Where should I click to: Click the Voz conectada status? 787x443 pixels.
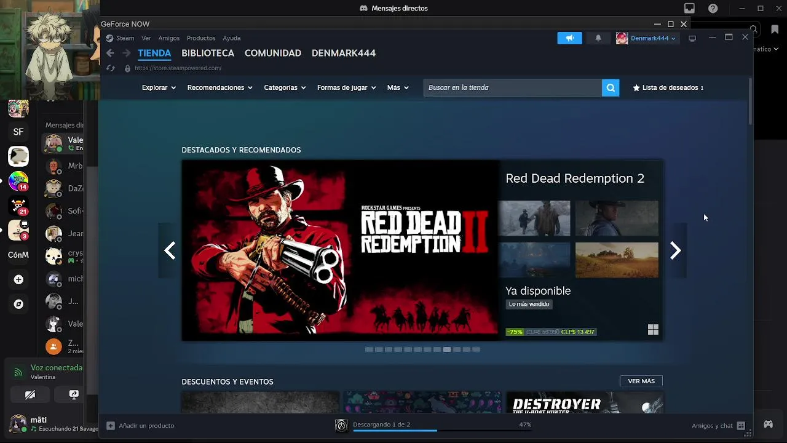[56, 367]
